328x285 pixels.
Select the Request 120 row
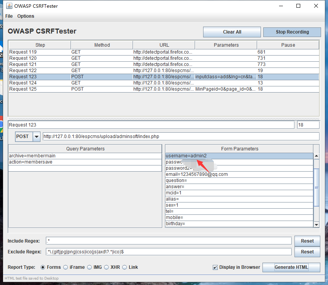click(x=164, y=58)
